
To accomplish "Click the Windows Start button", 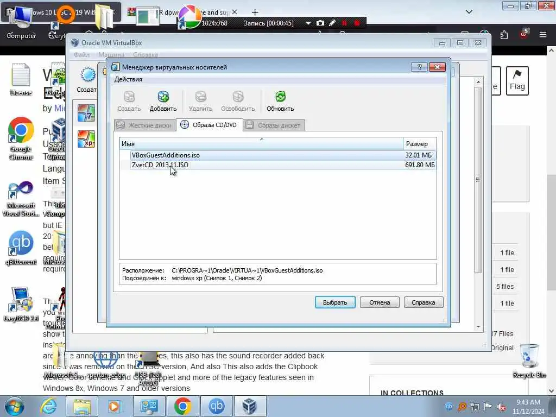I will point(14,406).
